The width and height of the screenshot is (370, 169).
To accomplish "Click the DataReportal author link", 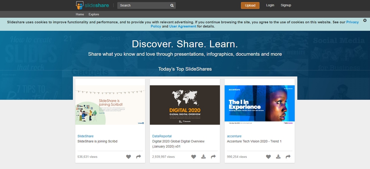I will click(x=162, y=136).
